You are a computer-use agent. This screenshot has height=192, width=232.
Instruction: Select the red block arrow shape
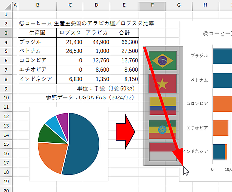(x=125, y=132)
